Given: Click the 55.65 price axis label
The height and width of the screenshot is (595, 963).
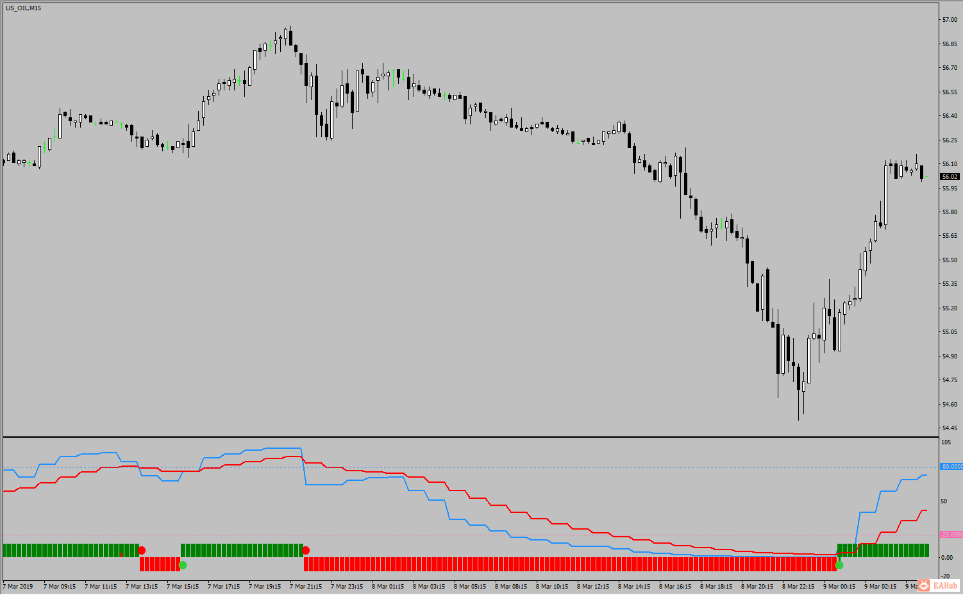Looking at the screenshot, I should 950,236.
